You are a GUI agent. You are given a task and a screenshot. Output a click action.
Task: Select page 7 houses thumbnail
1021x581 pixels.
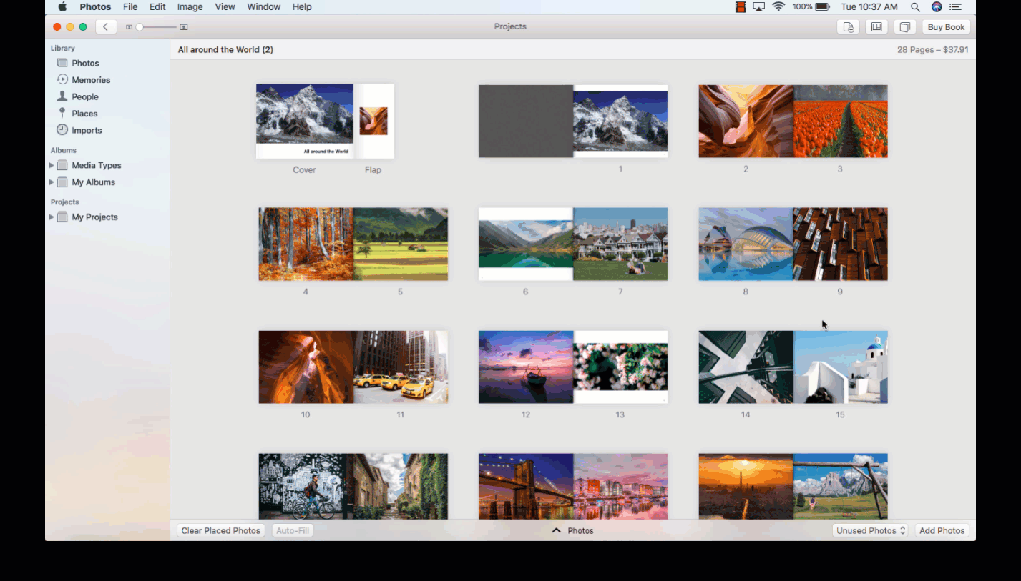(620, 244)
